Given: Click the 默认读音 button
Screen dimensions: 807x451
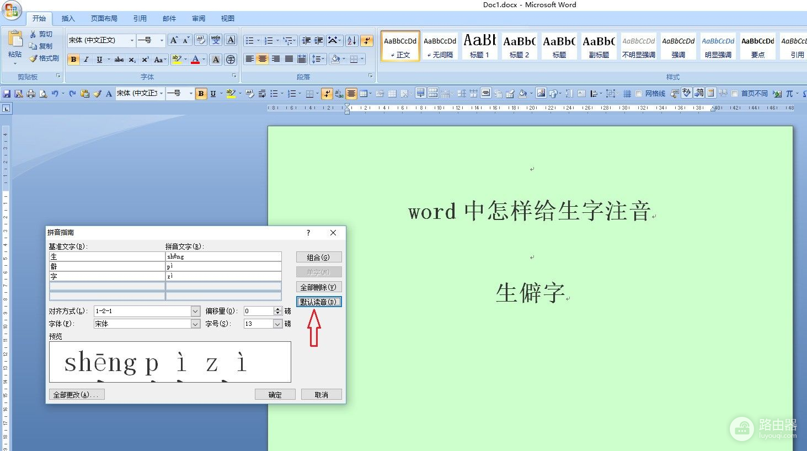Looking at the screenshot, I should (319, 302).
